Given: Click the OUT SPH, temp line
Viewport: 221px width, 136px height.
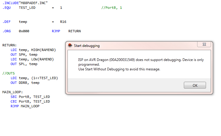Looking at the screenshot, I should point(24,55).
